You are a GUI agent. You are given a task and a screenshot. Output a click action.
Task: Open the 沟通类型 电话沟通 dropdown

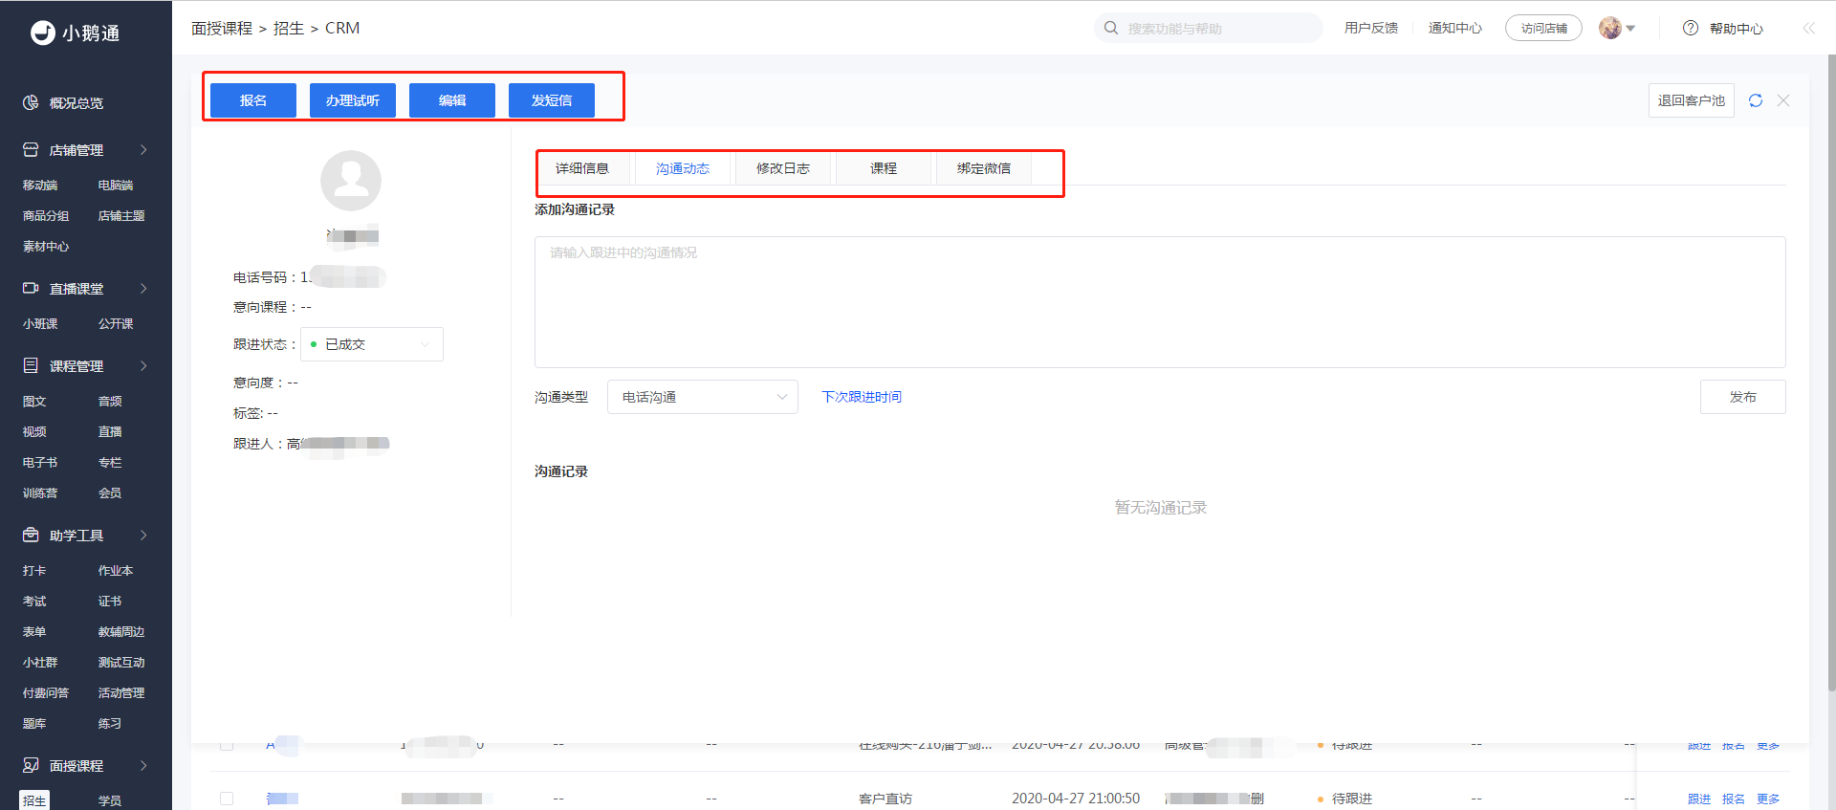click(x=703, y=397)
